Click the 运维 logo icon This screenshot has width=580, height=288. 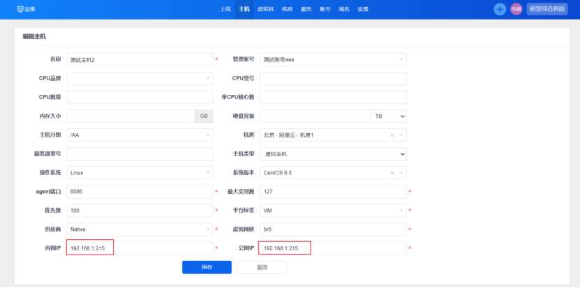click(x=20, y=9)
